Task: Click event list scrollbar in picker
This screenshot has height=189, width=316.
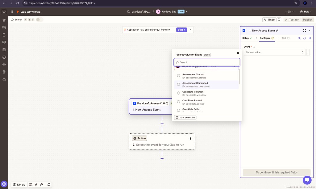Action: [x=239, y=77]
